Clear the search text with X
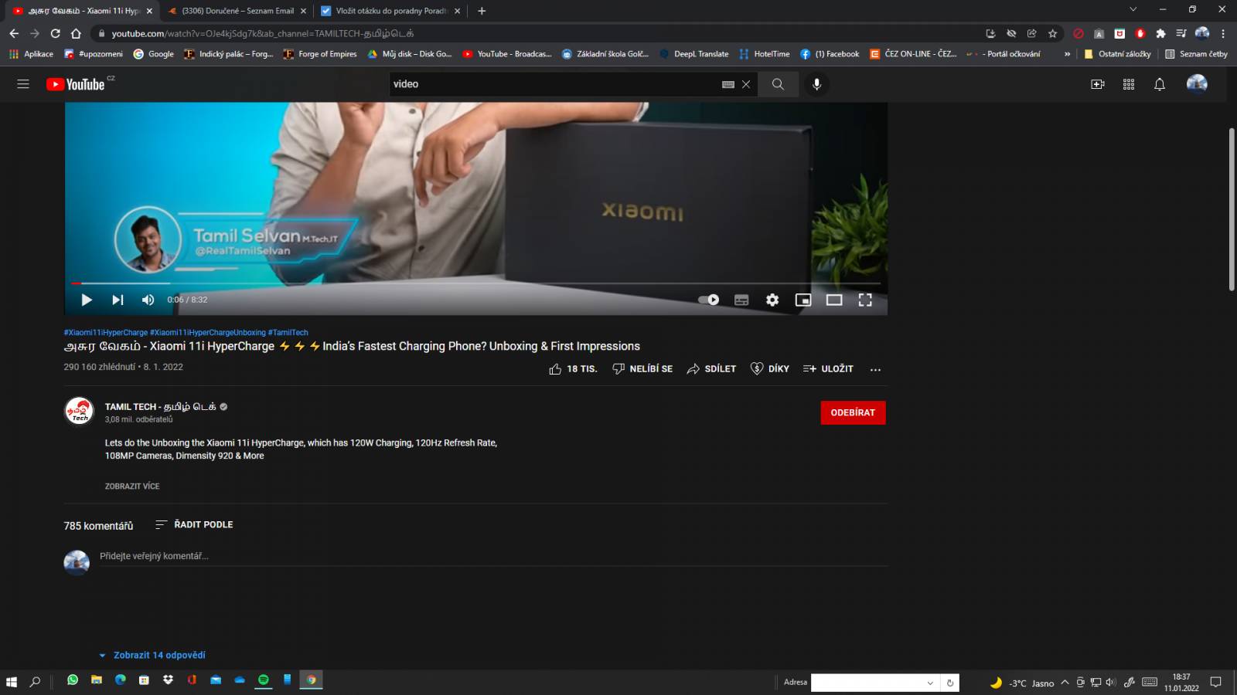Viewport: 1237px width, 695px height. coord(746,84)
